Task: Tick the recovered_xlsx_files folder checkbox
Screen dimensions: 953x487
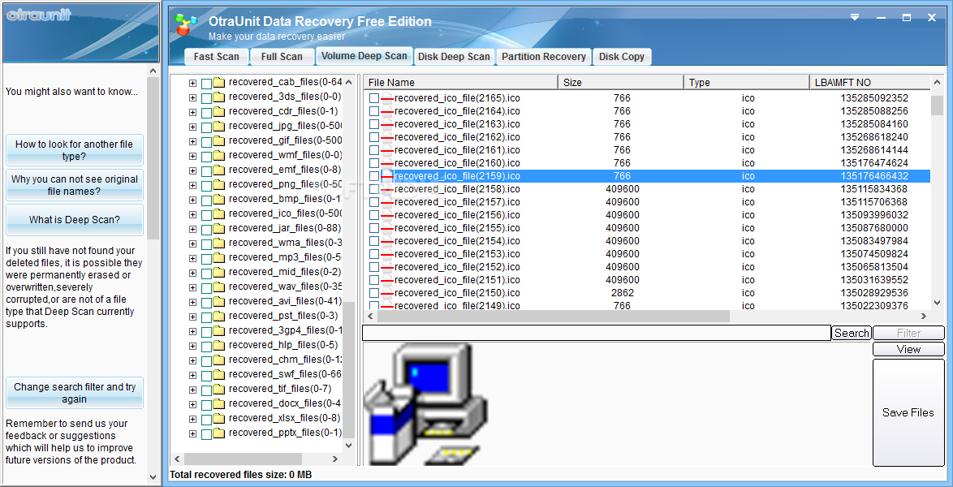Action: 206,418
